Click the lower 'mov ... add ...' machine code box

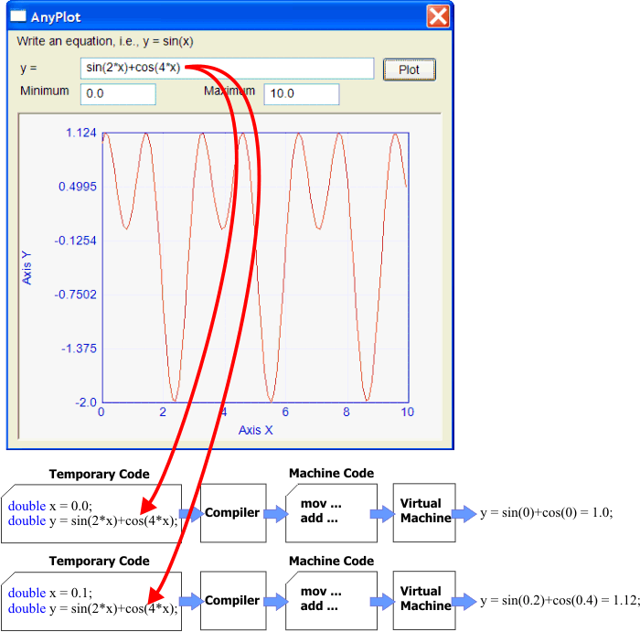click(x=331, y=601)
